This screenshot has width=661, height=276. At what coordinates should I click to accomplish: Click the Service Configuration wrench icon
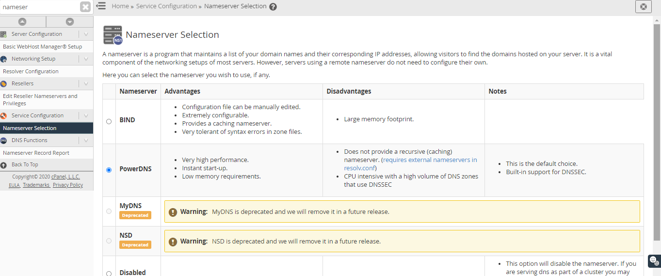click(4, 116)
